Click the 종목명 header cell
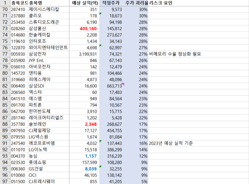The width and height of the screenshot is (249, 184). pyautogui.click(x=49, y=3)
